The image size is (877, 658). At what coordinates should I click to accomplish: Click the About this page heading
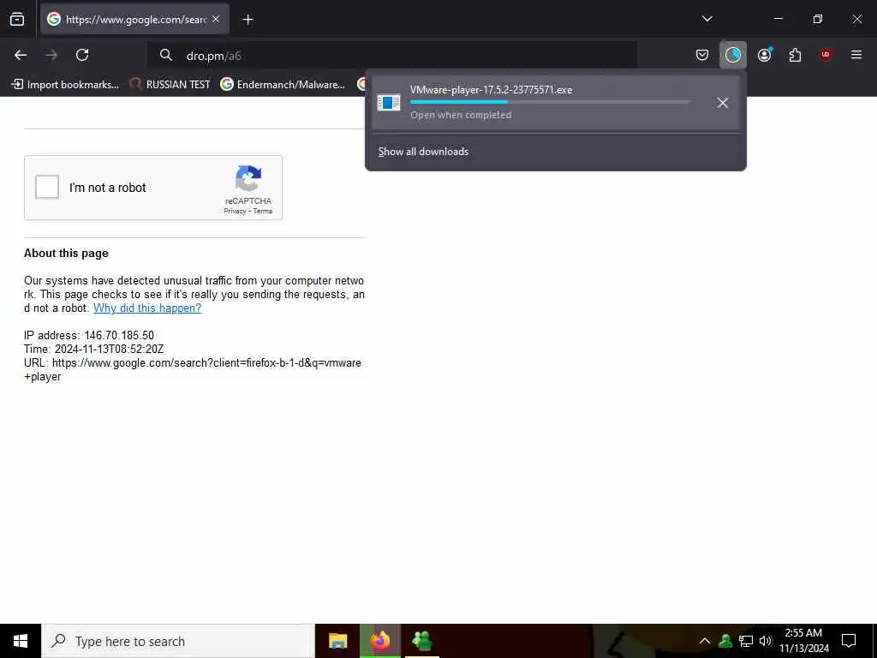point(66,254)
